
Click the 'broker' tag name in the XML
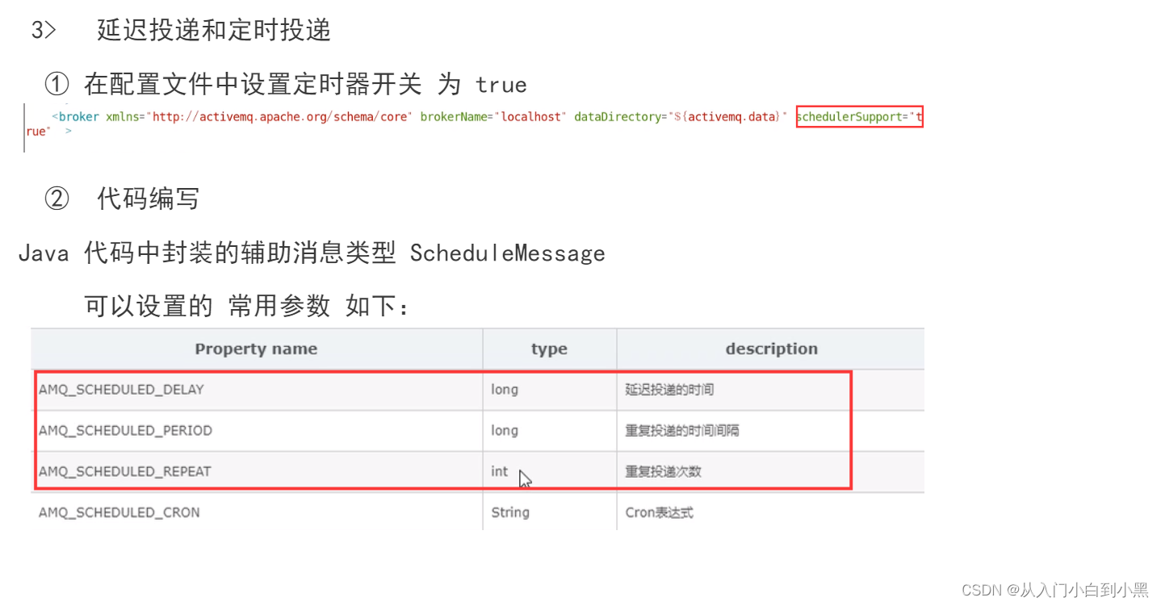[x=79, y=117]
